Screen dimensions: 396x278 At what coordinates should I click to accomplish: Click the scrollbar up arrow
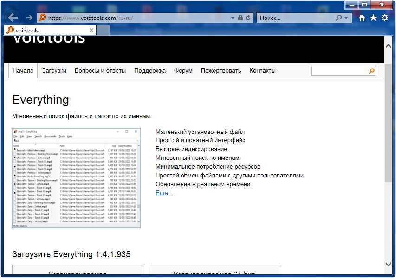388,46
